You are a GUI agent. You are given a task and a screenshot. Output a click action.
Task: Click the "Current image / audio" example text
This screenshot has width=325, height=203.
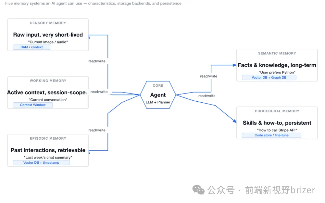(48, 42)
